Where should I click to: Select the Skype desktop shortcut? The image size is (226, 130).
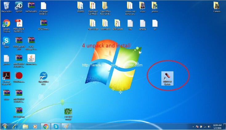(6, 42)
